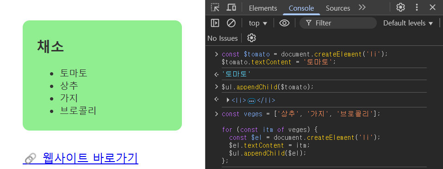
Task: Open the Sources tab
Action: [x=338, y=8]
